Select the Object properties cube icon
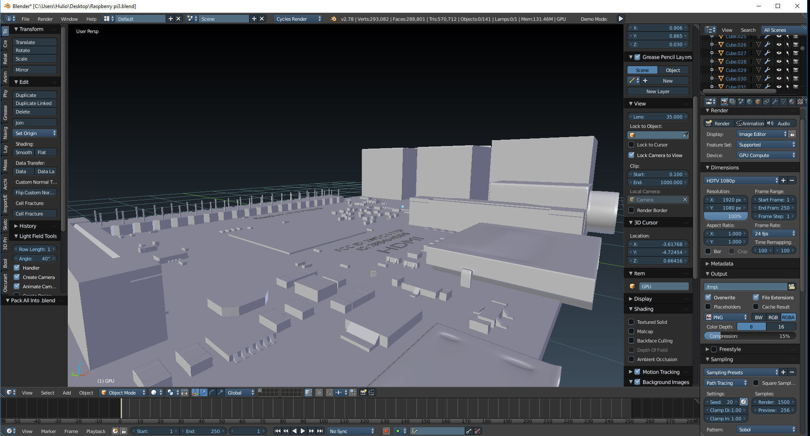The image size is (810, 436). point(757,102)
